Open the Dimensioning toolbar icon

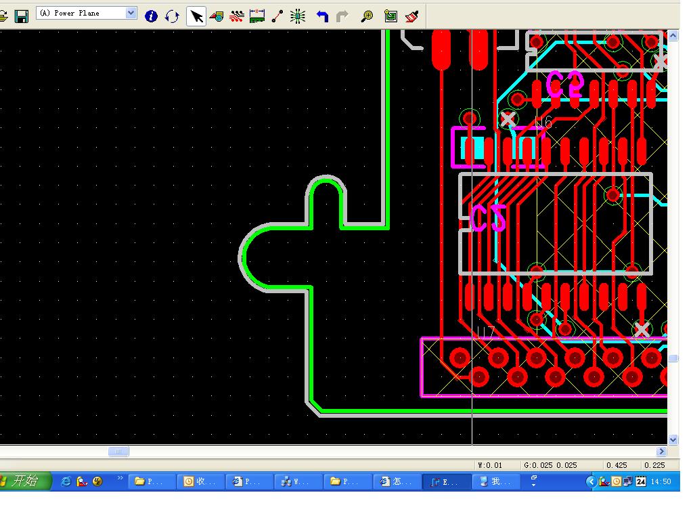[x=256, y=16]
